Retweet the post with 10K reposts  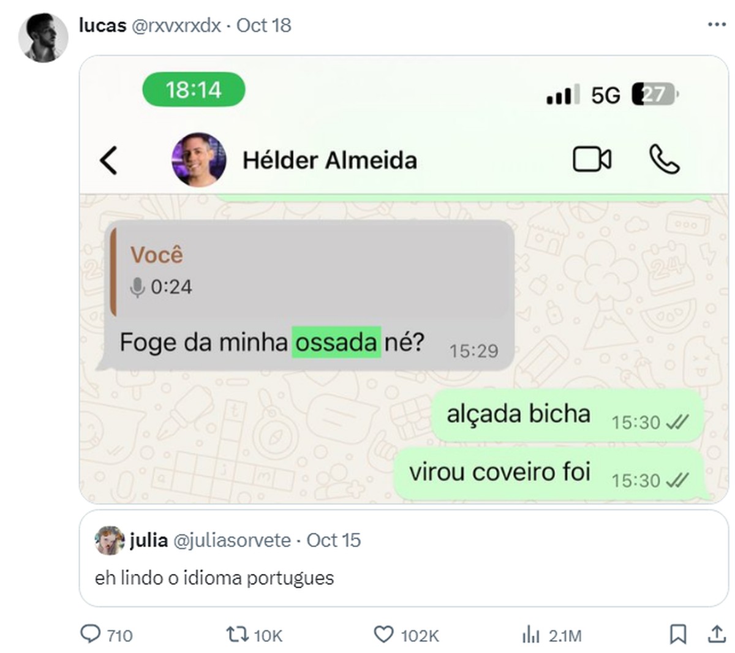click(x=254, y=635)
